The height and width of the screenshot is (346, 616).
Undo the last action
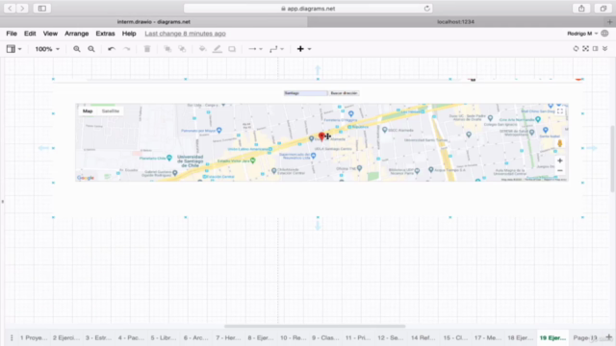112,49
